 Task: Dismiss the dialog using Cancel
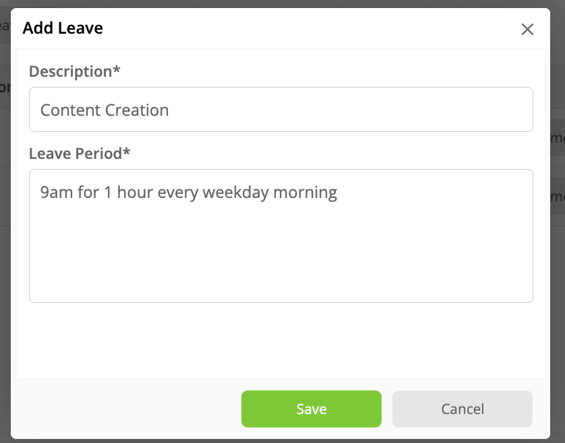click(x=462, y=409)
